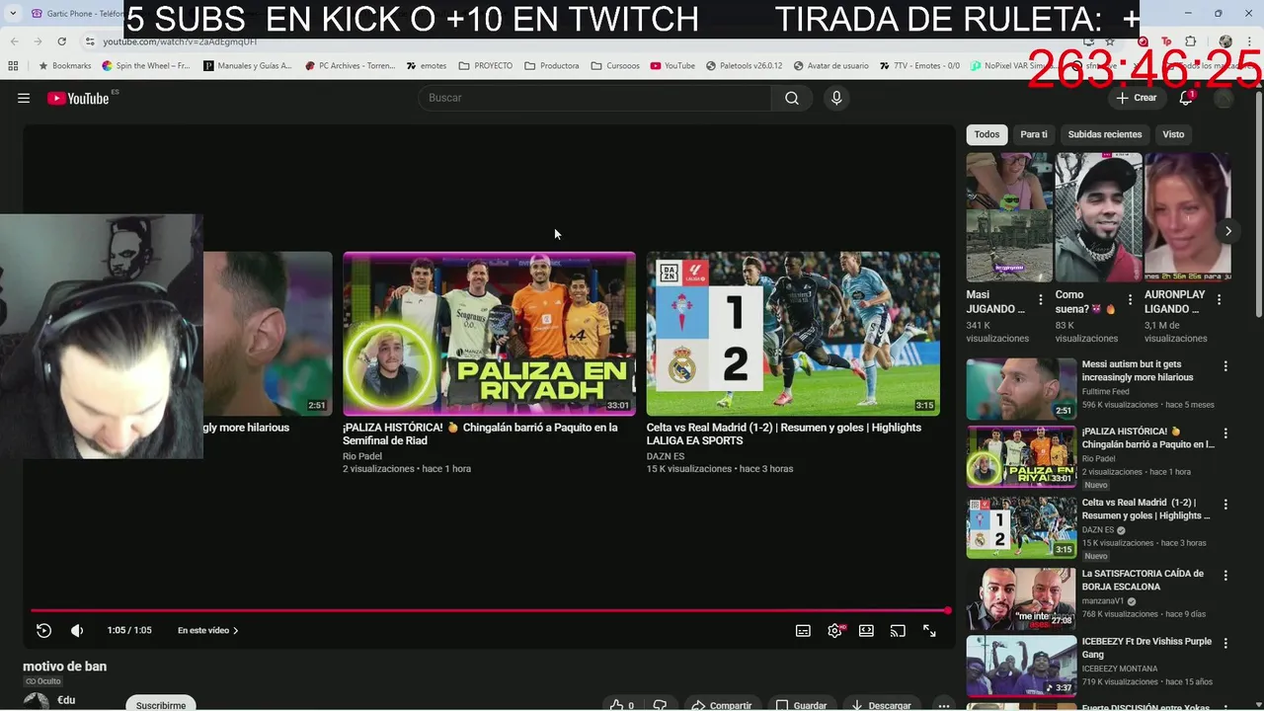The width and height of the screenshot is (1264, 711).
Task: Open Manuales y Guías bookmark
Action: pyautogui.click(x=248, y=66)
